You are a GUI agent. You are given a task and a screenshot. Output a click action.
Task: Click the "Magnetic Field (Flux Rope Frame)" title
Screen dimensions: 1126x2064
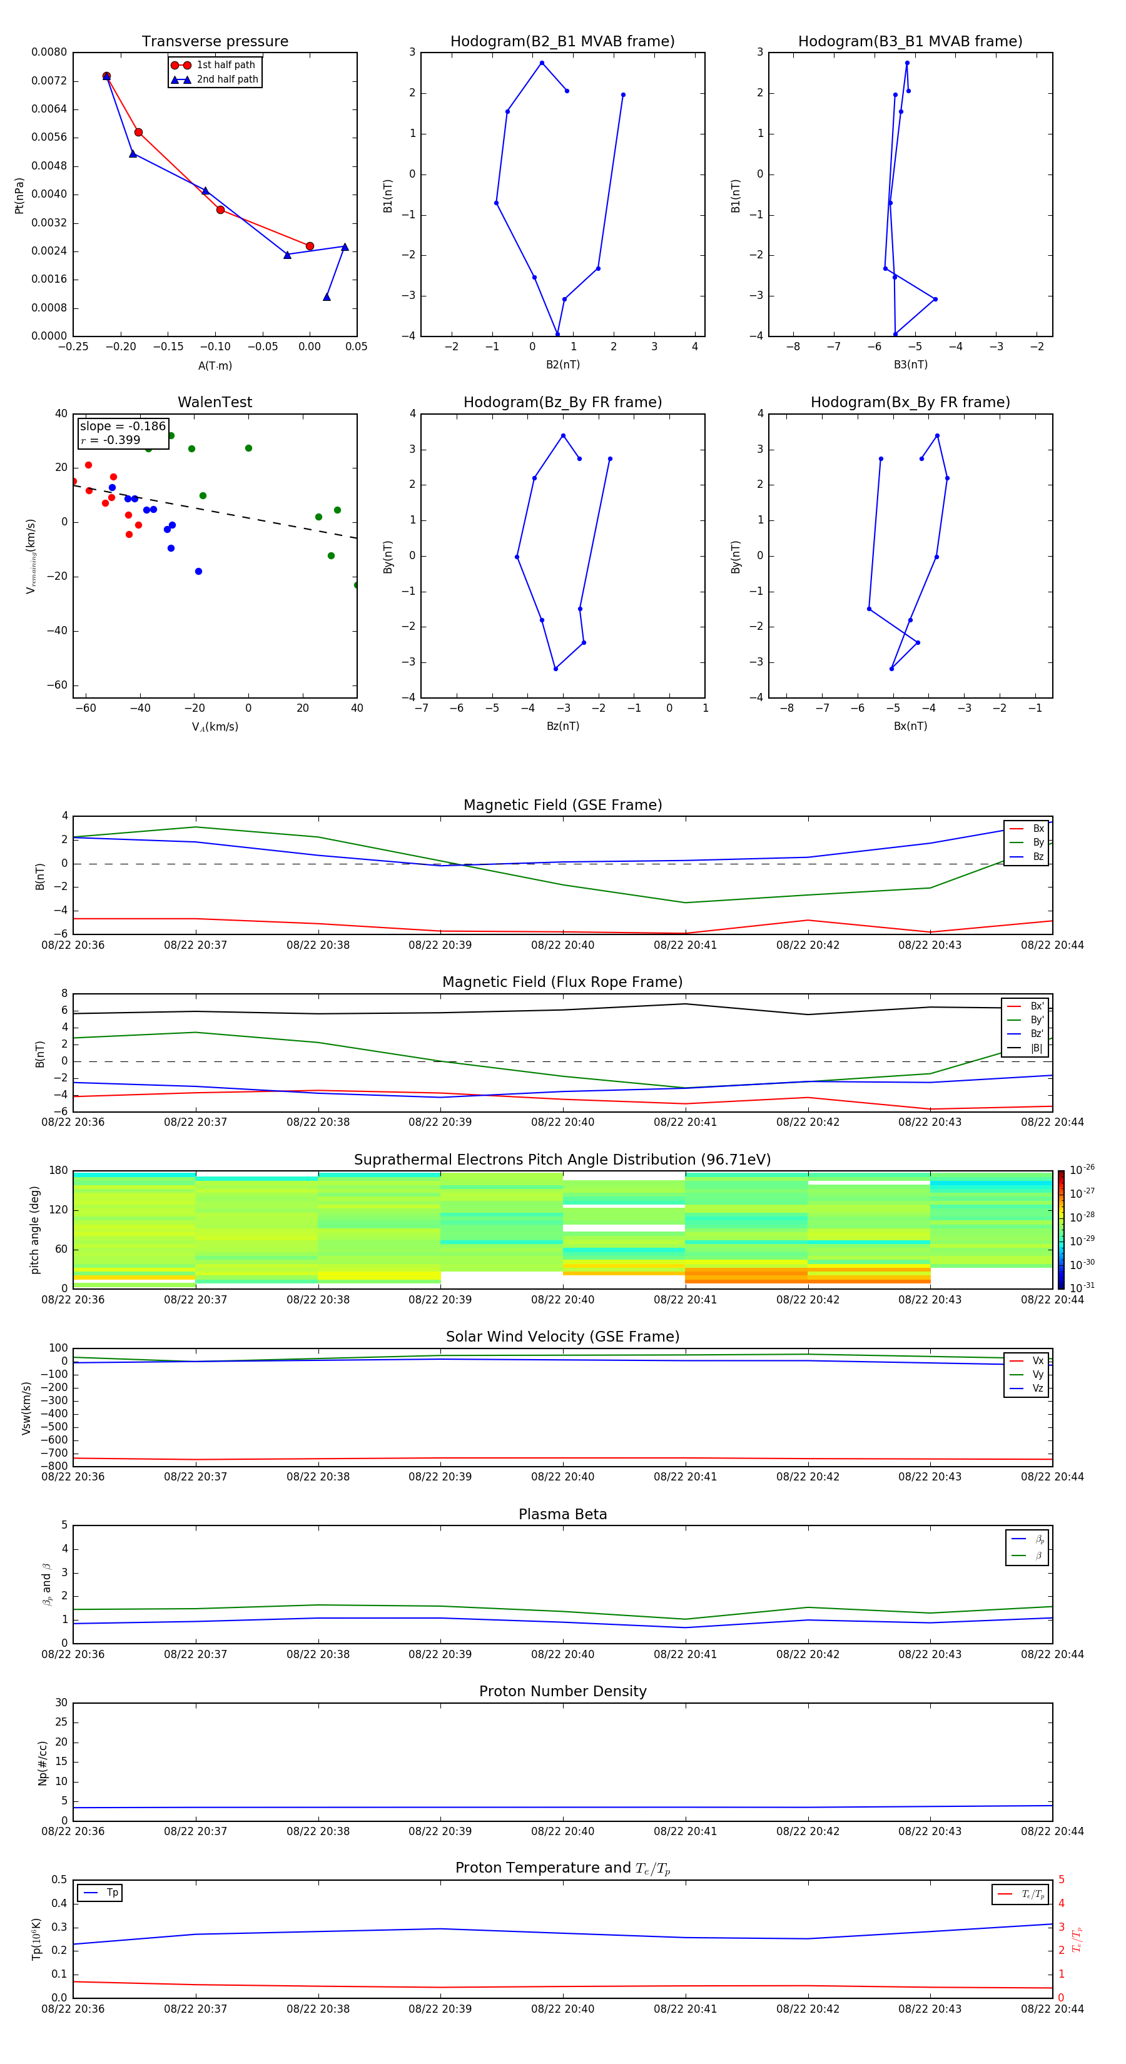click(562, 981)
